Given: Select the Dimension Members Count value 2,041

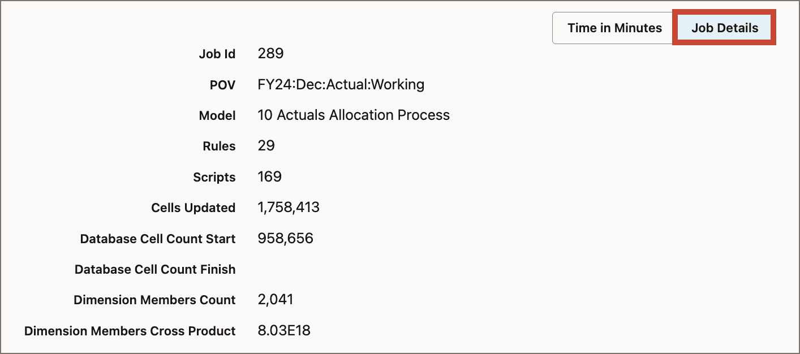Looking at the screenshot, I should (276, 300).
